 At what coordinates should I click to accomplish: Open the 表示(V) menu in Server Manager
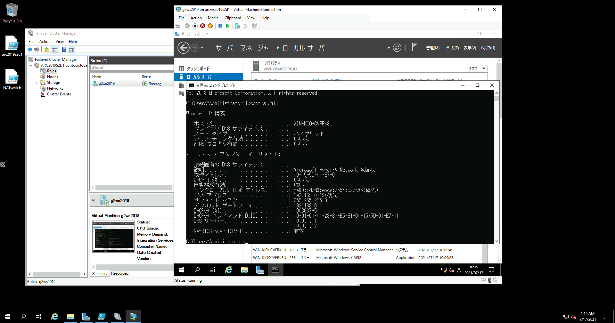pyautogui.click(x=470, y=48)
